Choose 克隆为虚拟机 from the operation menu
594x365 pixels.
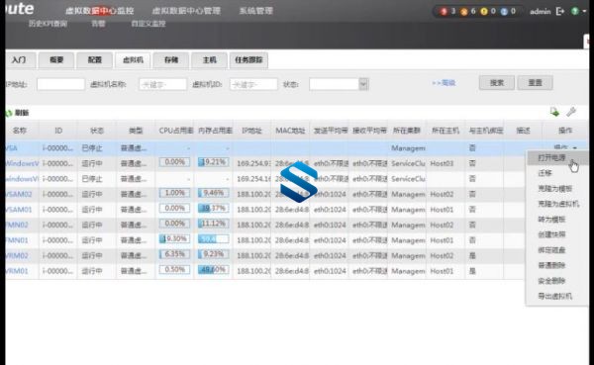(x=558, y=204)
